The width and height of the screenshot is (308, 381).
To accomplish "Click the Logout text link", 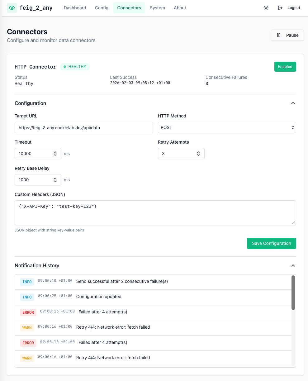I will tap(294, 8).
